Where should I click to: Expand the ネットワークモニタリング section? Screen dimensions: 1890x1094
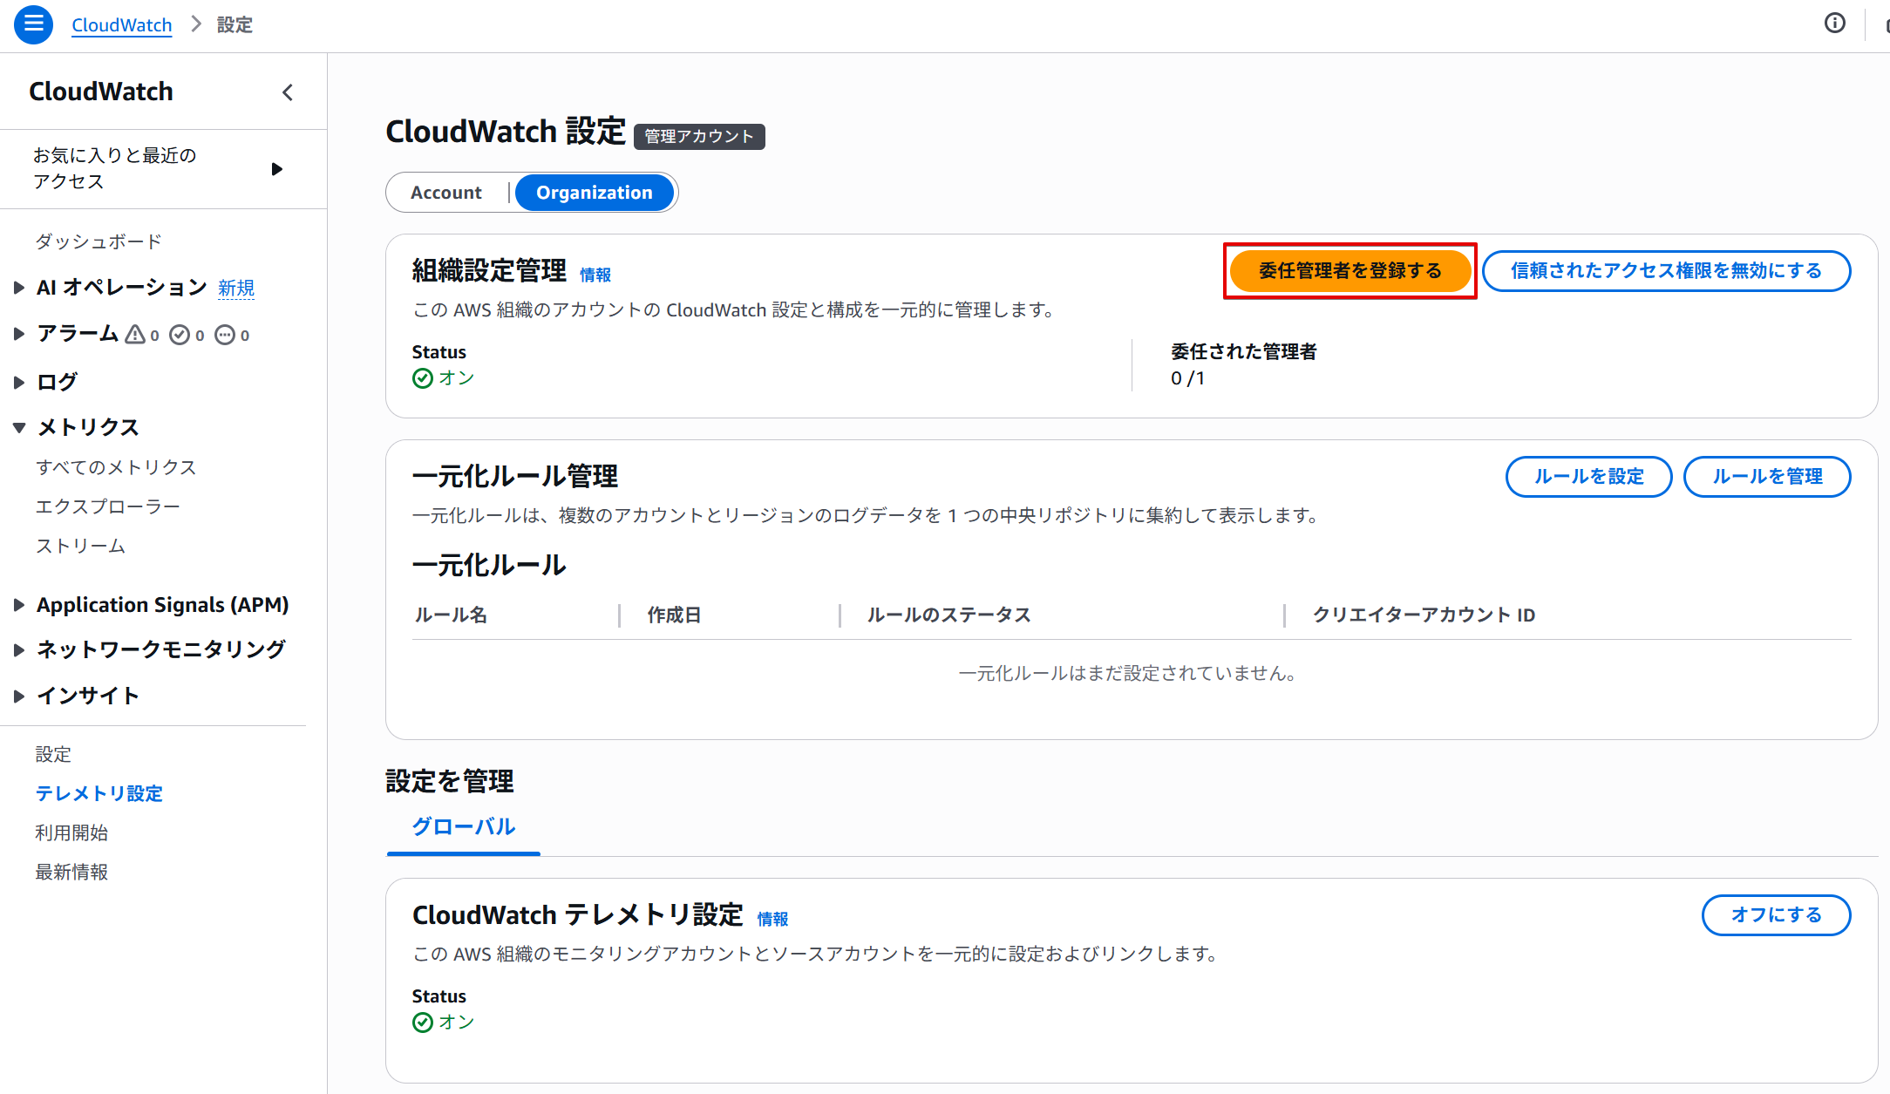tap(19, 649)
